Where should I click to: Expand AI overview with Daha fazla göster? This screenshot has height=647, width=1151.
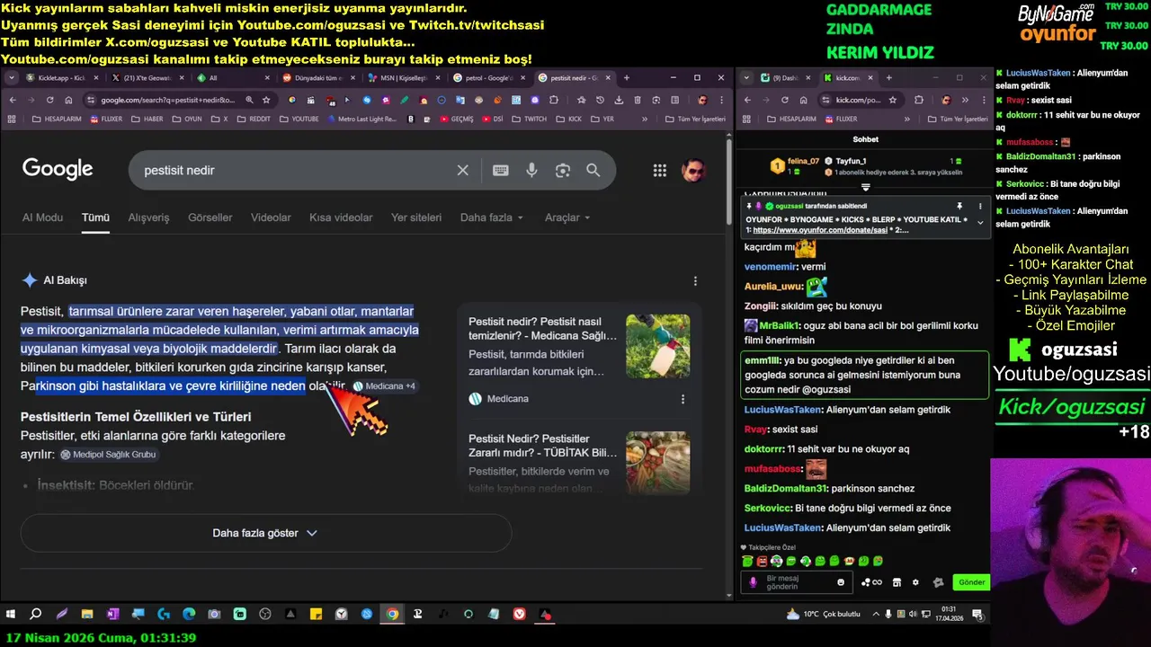coord(265,533)
